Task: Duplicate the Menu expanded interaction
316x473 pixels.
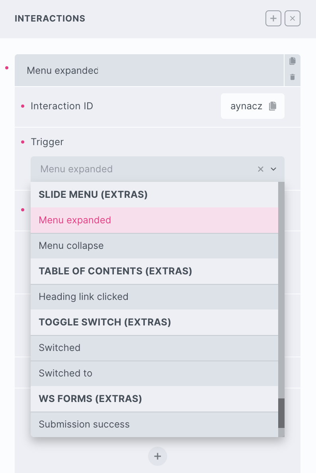Action: coord(293,61)
